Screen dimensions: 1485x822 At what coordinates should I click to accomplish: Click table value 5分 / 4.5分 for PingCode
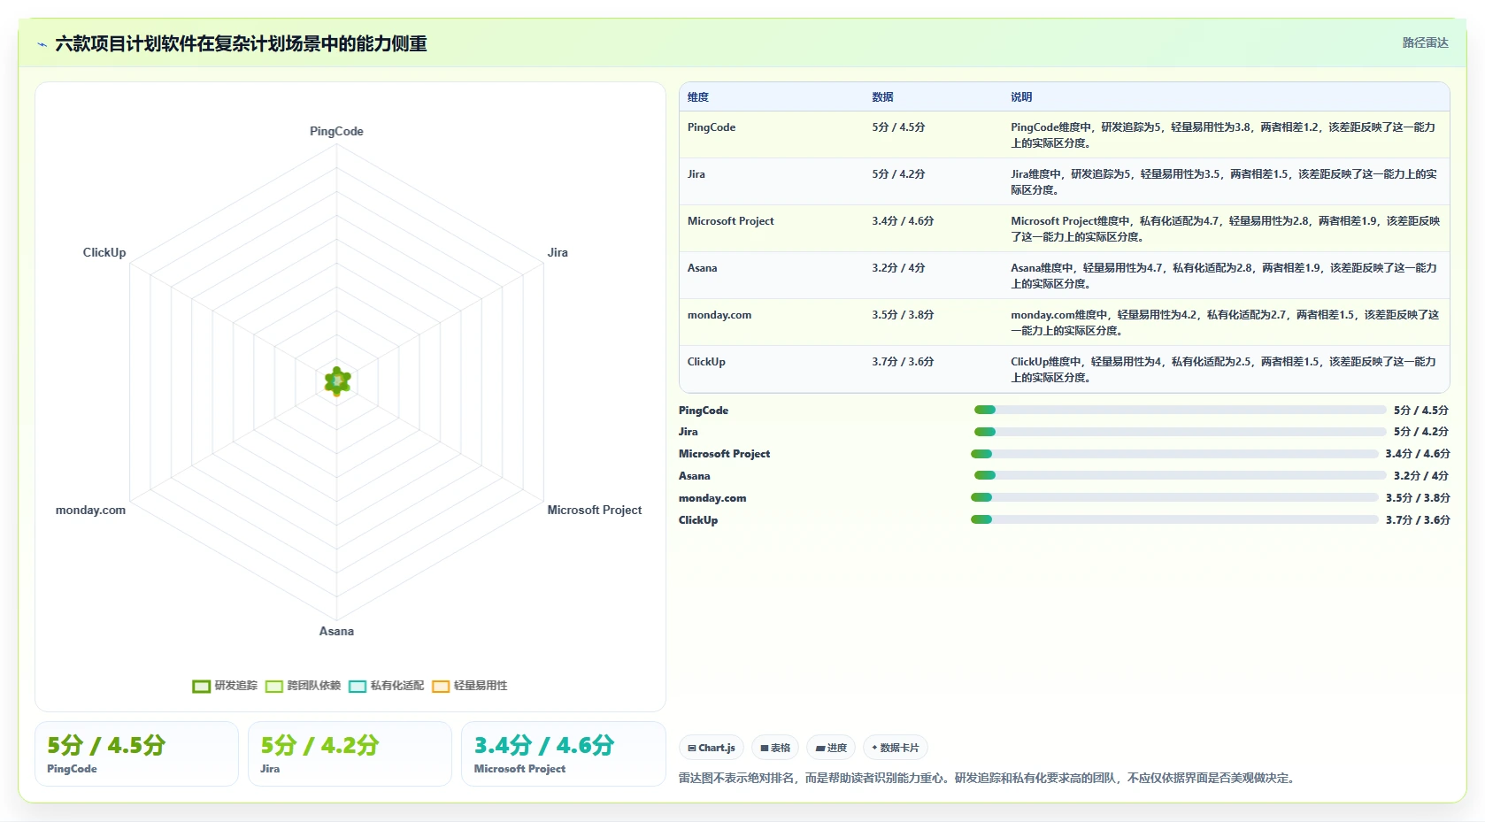pos(898,127)
